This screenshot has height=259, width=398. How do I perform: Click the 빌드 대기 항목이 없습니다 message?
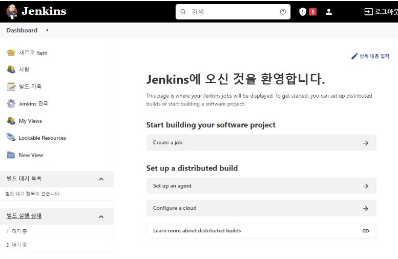click(33, 194)
